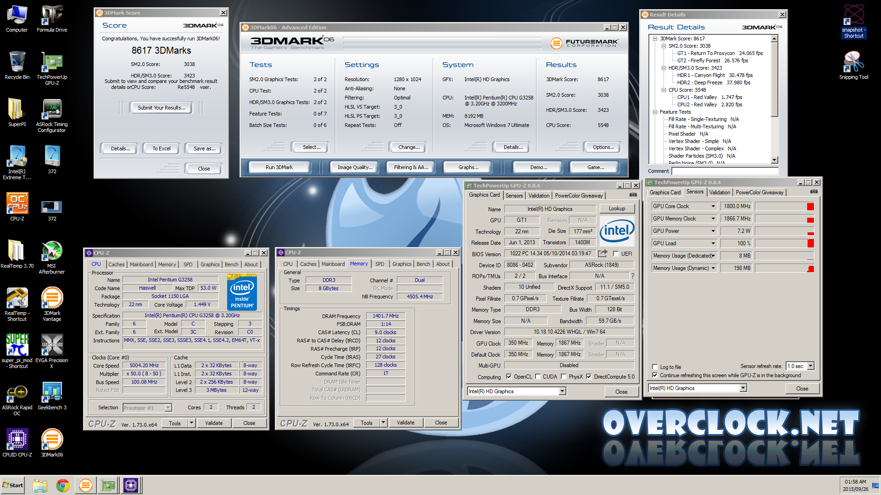Viewport: 881px width, 495px height.
Task: Open the Snipping Tool desktop icon
Action: point(853,66)
